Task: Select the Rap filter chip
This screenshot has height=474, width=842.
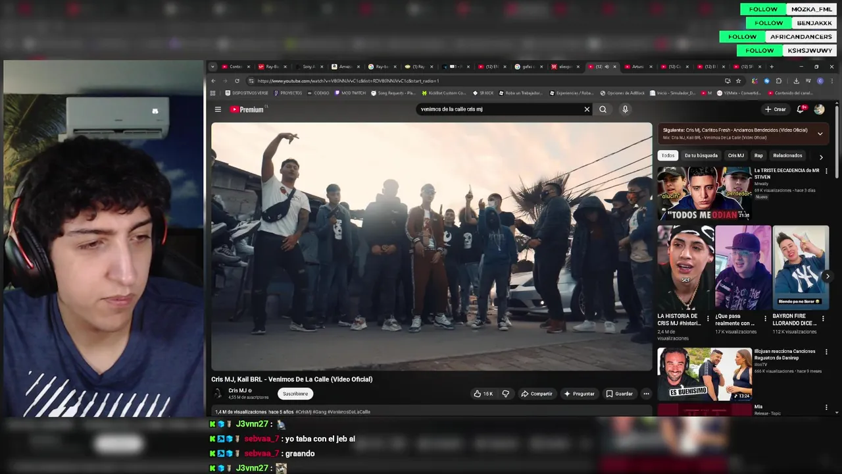Action: click(758, 155)
